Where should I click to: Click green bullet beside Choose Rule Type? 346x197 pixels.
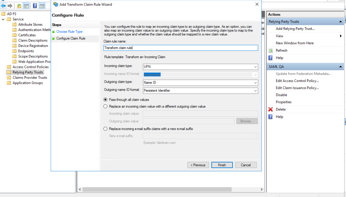point(53,32)
